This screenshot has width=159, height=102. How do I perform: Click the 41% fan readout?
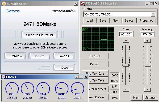click(115, 87)
